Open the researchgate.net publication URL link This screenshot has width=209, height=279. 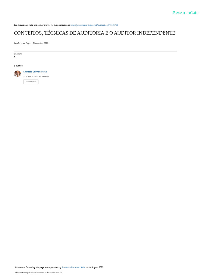[x=94, y=25]
